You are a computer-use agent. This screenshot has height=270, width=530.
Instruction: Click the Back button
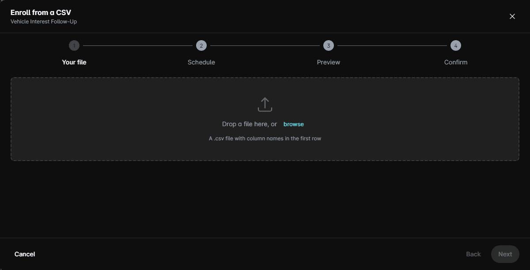coord(473,254)
